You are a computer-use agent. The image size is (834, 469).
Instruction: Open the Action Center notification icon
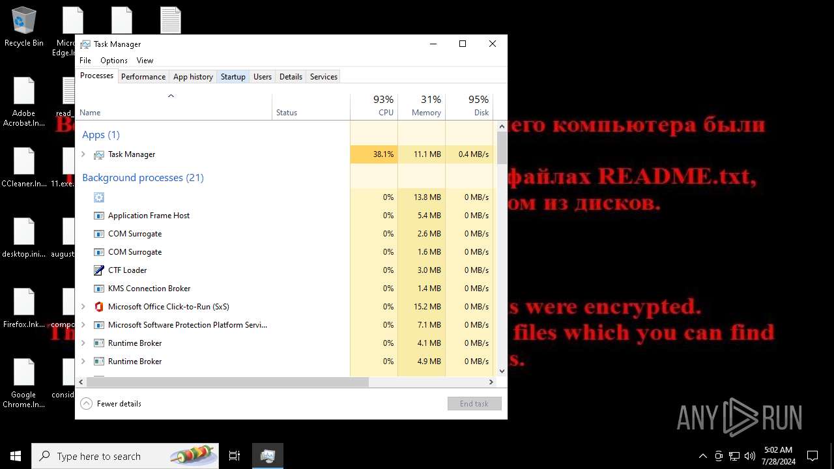tap(812, 456)
